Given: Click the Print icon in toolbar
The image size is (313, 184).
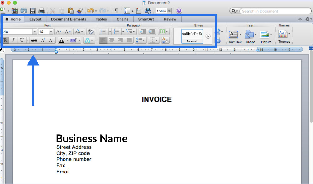Looking at the screenshot, I should (41, 10).
